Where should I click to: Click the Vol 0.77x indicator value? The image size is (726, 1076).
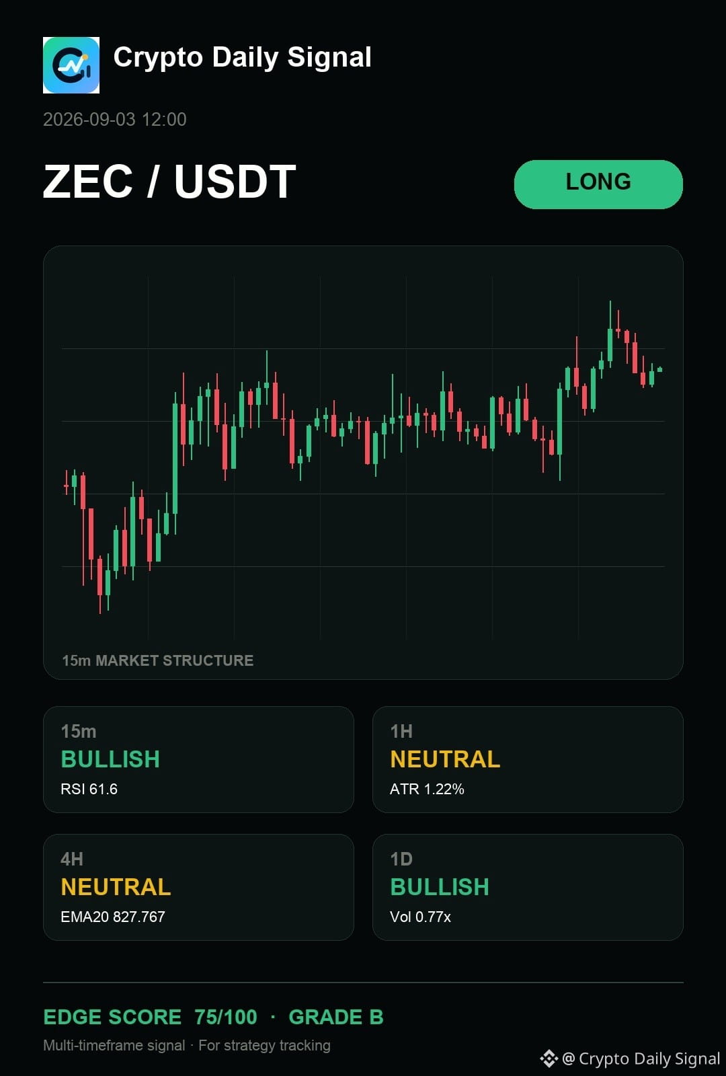coord(420,917)
